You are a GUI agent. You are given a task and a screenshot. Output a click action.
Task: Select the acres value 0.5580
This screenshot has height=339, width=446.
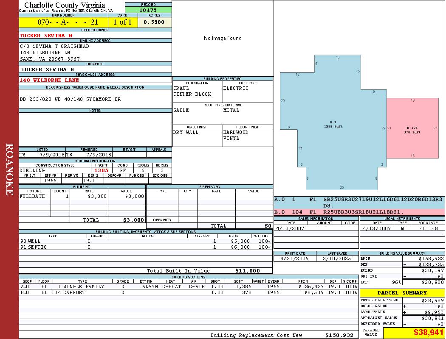154,22
